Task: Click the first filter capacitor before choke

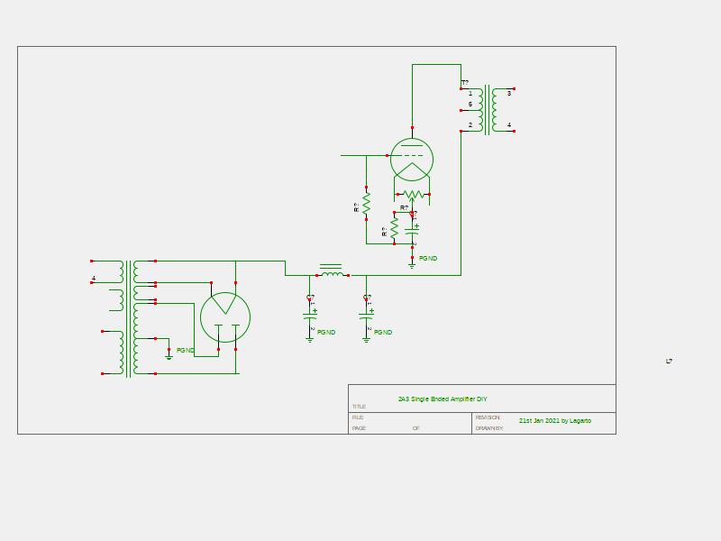Action: point(310,316)
